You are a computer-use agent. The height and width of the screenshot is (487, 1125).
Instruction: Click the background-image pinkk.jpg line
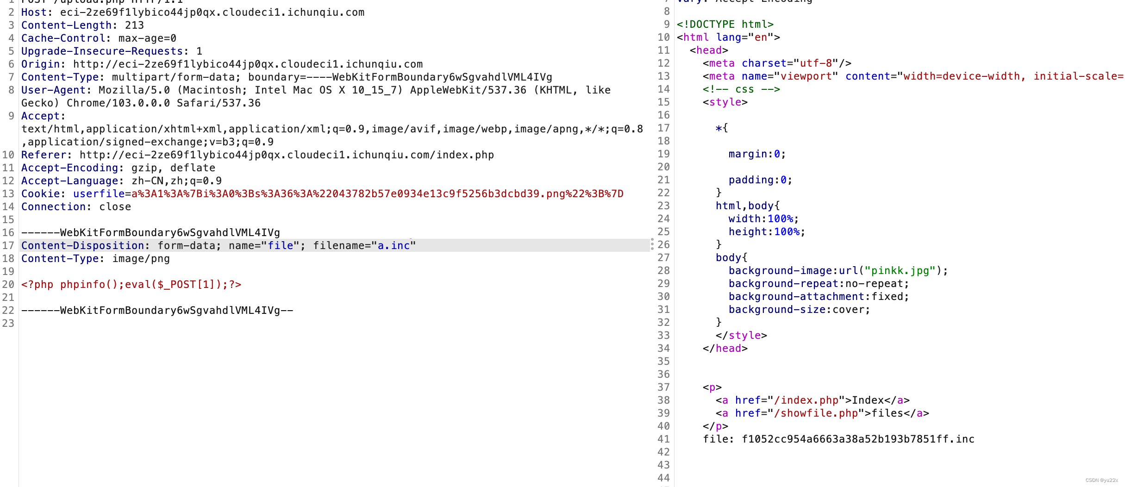pyautogui.click(x=838, y=271)
